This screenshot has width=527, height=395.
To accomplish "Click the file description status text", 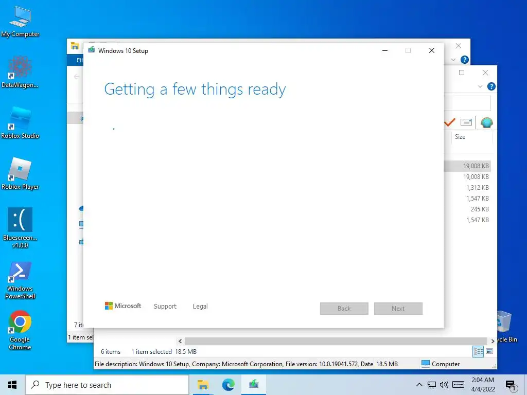I will click(234, 364).
